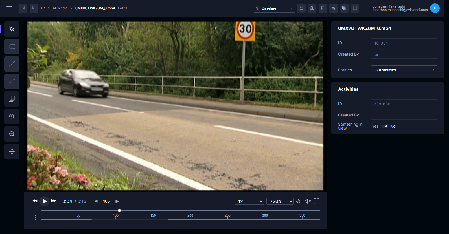The height and width of the screenshot is (234, 449).
Task: Click the zoom in magnifier tool
Action: pyautogui.click(x=12, y=116)
